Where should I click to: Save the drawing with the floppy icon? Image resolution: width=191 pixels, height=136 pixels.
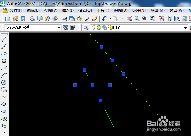[23, 19]
